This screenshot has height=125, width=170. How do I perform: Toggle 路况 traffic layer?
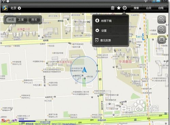click(34, 20)
